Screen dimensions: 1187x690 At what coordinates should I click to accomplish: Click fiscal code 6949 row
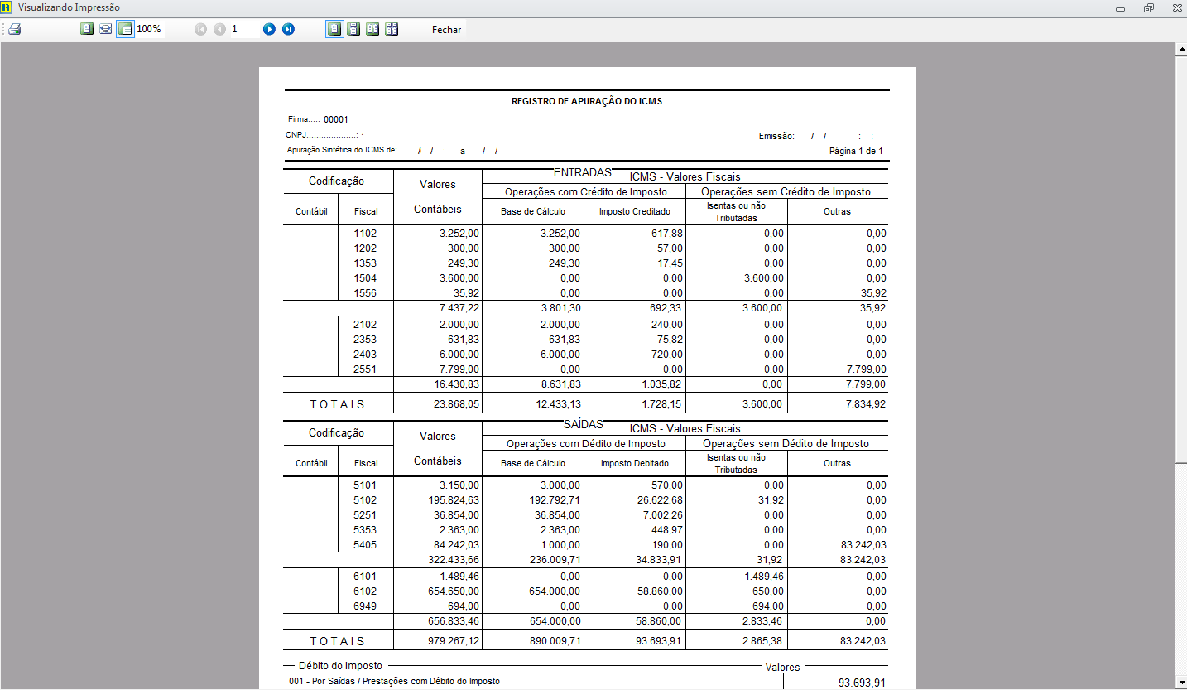point(365,606)
